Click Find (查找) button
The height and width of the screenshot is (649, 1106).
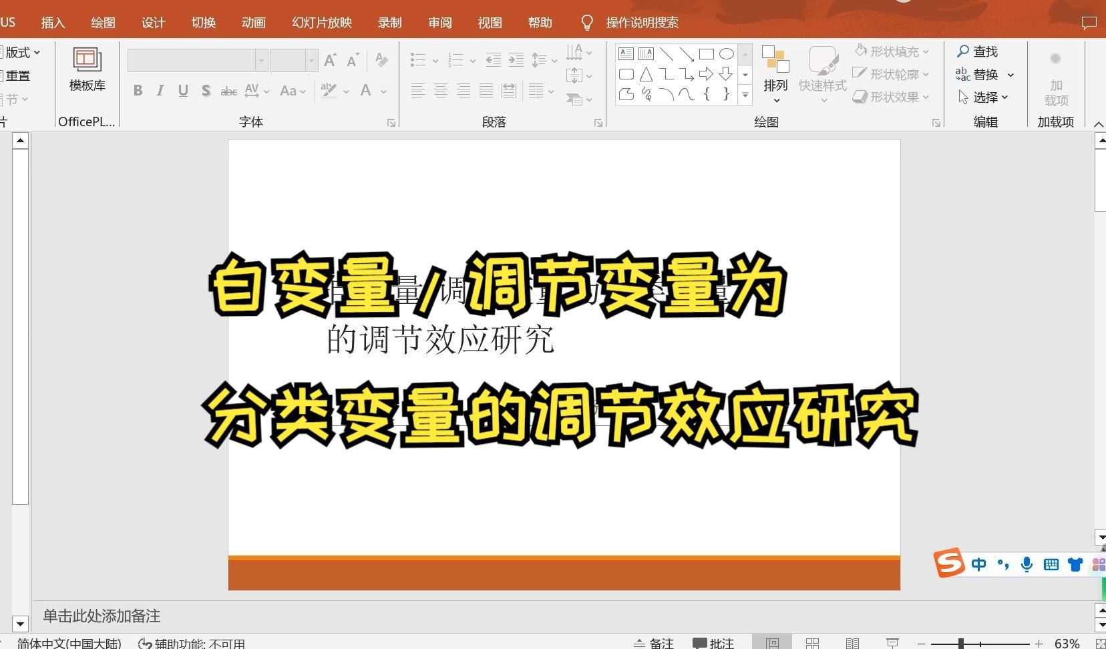(977, 51)
